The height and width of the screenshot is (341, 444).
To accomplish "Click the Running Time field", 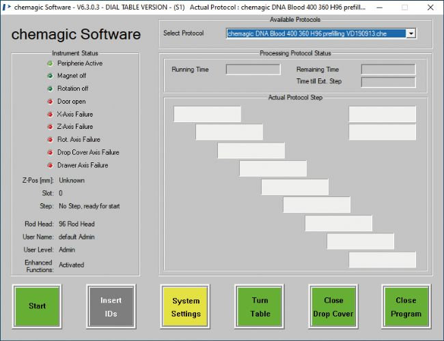I will tap(253, 70).
